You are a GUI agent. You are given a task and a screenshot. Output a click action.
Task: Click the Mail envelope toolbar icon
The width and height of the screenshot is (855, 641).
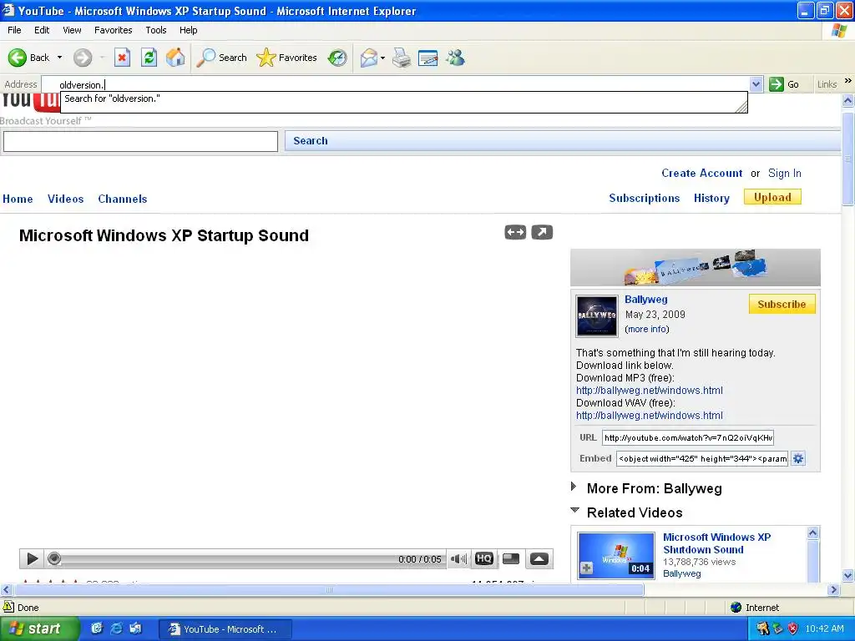[x=368, y=58]
